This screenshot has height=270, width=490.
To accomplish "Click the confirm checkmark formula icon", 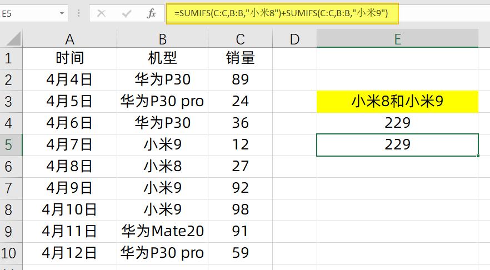I will tap(127, 13).
